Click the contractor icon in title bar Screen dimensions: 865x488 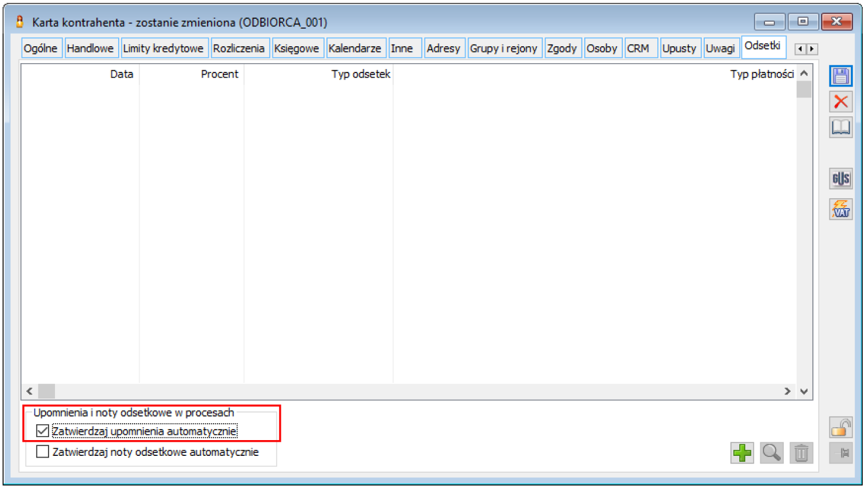click(x=20, y=22)
